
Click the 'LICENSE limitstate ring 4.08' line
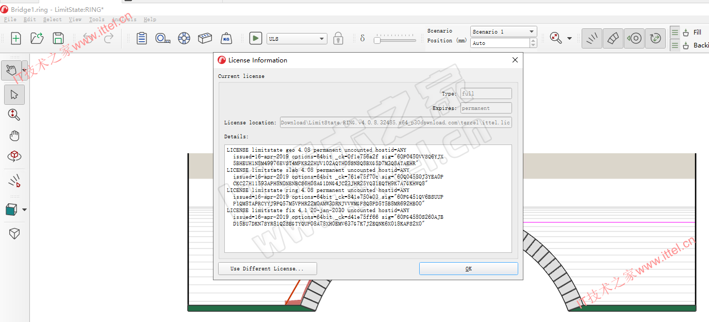(x=318, y=190)
